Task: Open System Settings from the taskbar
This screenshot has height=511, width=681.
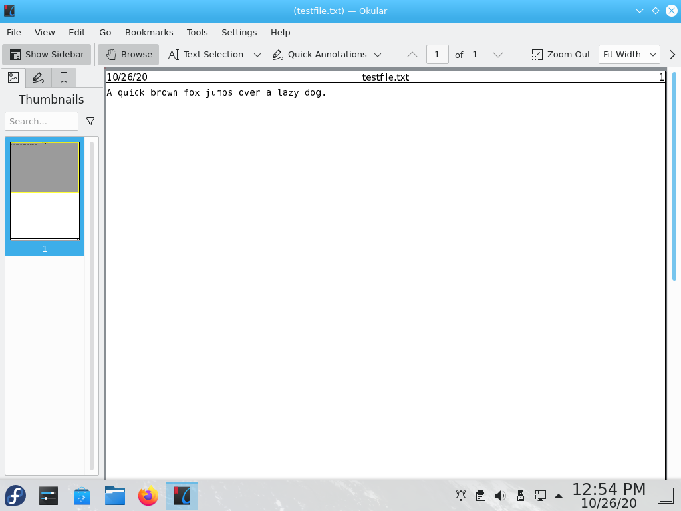Action: pyautogui.click(x=48, y=496)
